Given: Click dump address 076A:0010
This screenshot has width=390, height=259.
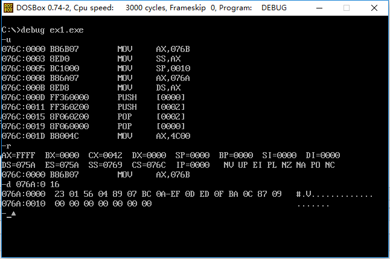Looking at the screenshot, I should click(x=24, y=204).
